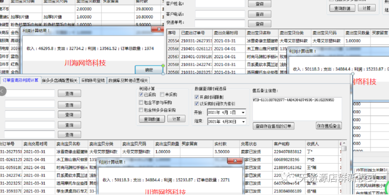Click 查询 beside 客户电话 field
The image size is (389, 195).
point(259,14)
